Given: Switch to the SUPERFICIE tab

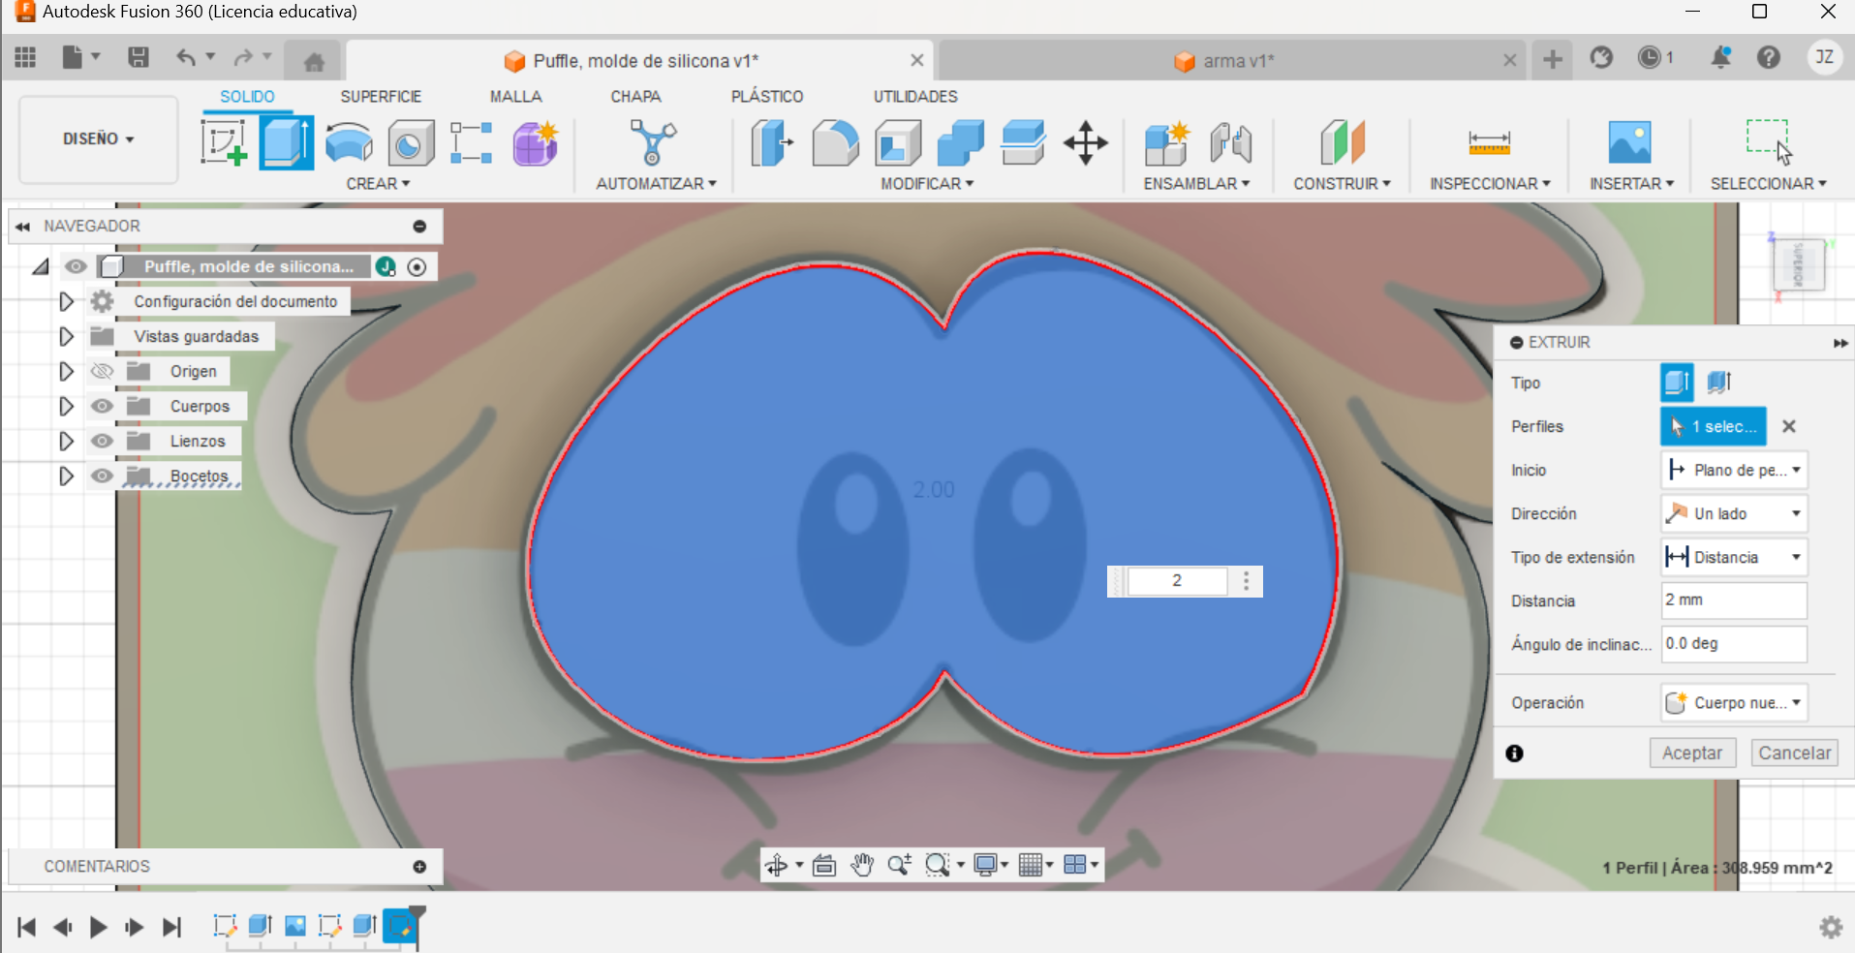Looking at the screenshot, I should click(381, 97).
